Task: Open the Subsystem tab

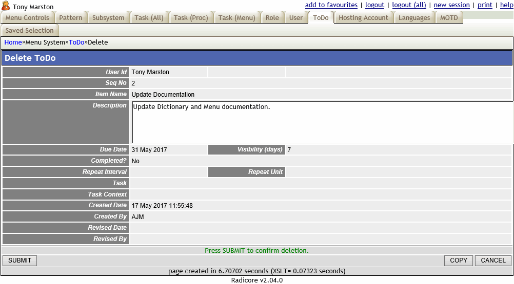Action: tap(108, 18)
